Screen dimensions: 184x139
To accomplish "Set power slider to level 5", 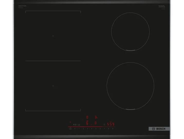I will [96, 129].
